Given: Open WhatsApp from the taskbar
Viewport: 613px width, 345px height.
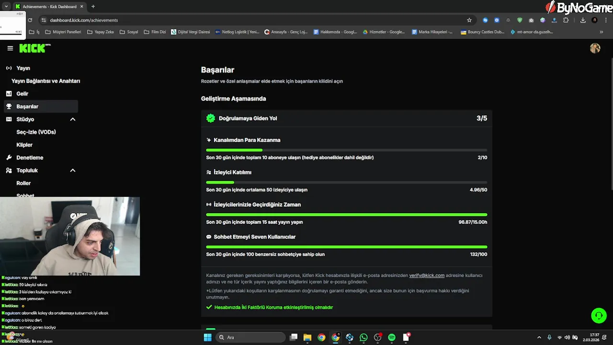Looking at the screenshot, I should tap(363, 337).
